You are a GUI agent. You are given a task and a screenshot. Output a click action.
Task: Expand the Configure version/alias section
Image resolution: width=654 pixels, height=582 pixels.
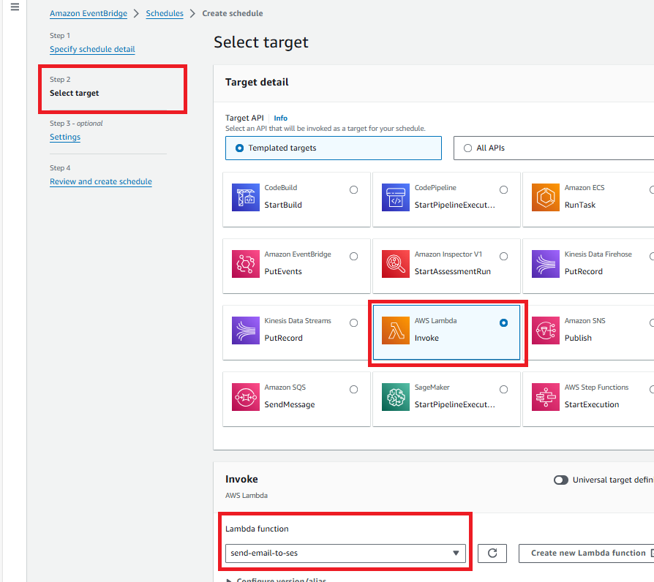pos(276,579)
